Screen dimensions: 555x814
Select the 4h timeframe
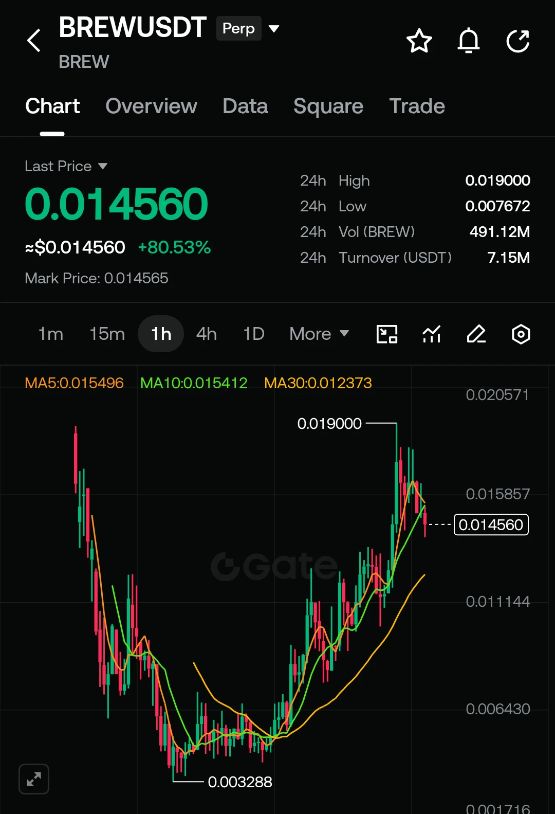click(207, 334)
